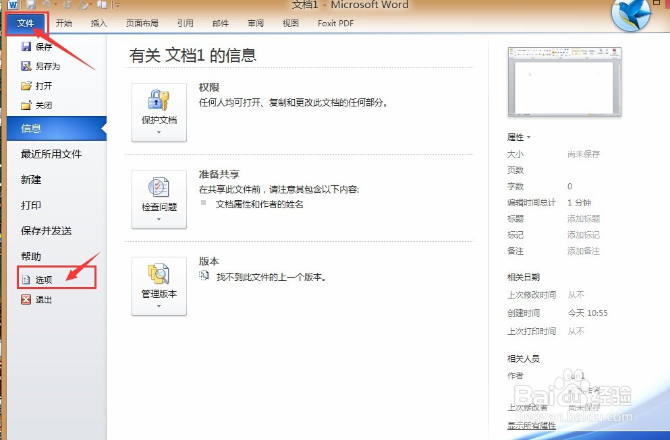This screenshot has height=440, width=670.
Task: Click 添加备注 to add comments
Action: (x=583, y=251)
